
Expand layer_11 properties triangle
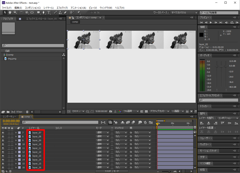click(16, 148)
